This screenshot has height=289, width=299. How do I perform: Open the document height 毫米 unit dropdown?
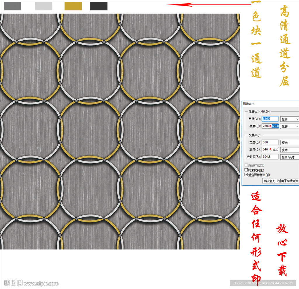pos(289,150)
